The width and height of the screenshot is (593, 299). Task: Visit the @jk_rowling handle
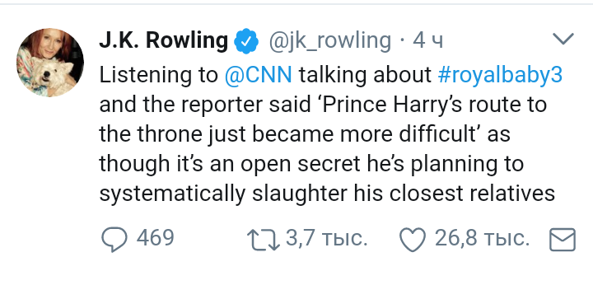[329, 41]
